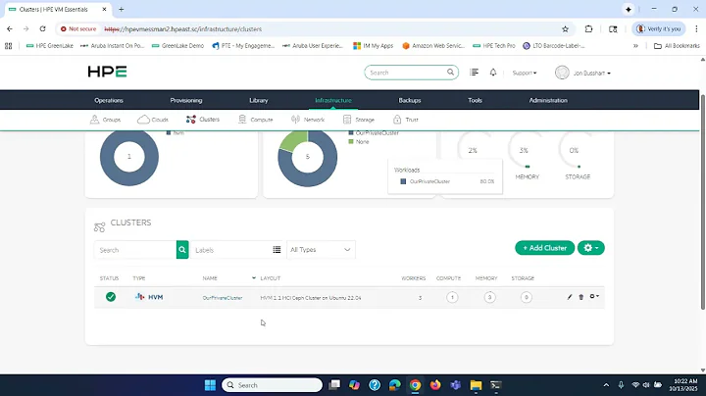Viewport: 706px width, 396px height.
Task: Click the Storage usage gauge
Action: pos(577,151)
